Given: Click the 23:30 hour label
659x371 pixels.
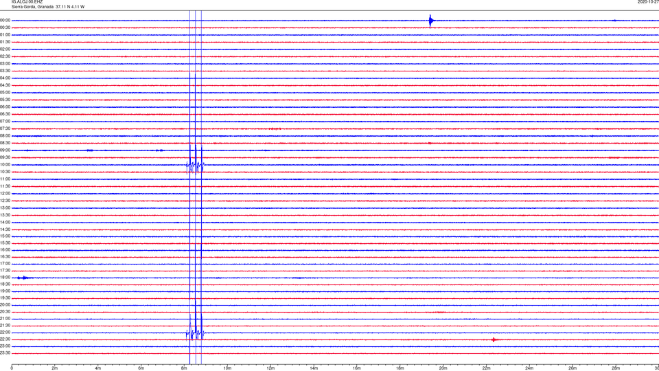Looking at the screenshot, I should tap(5, 353).
